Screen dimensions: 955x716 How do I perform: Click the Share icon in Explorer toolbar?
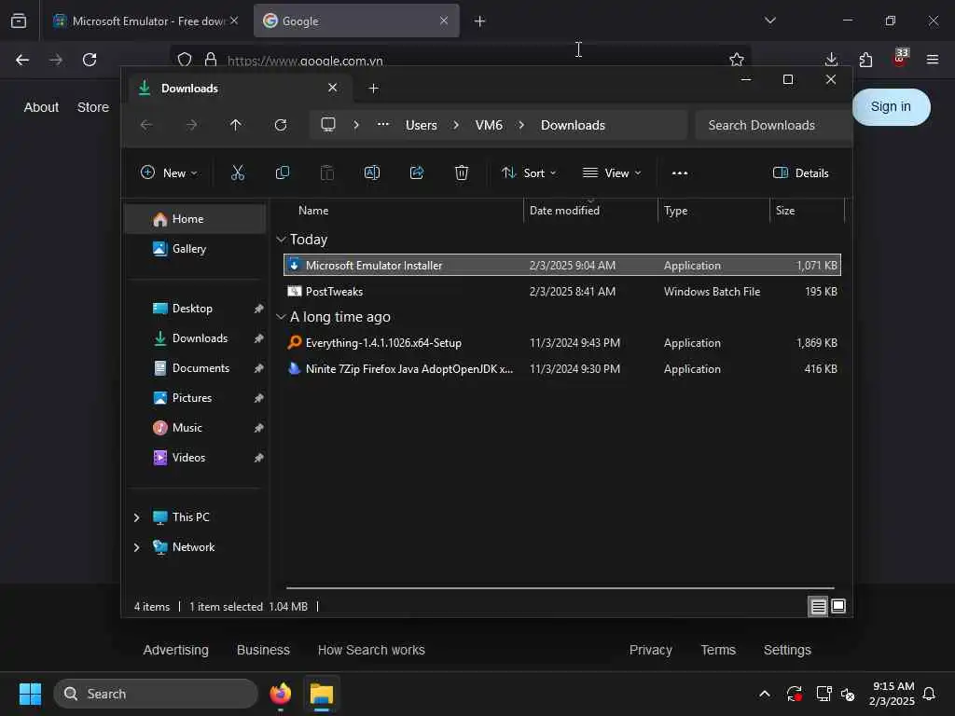point(417,172)
